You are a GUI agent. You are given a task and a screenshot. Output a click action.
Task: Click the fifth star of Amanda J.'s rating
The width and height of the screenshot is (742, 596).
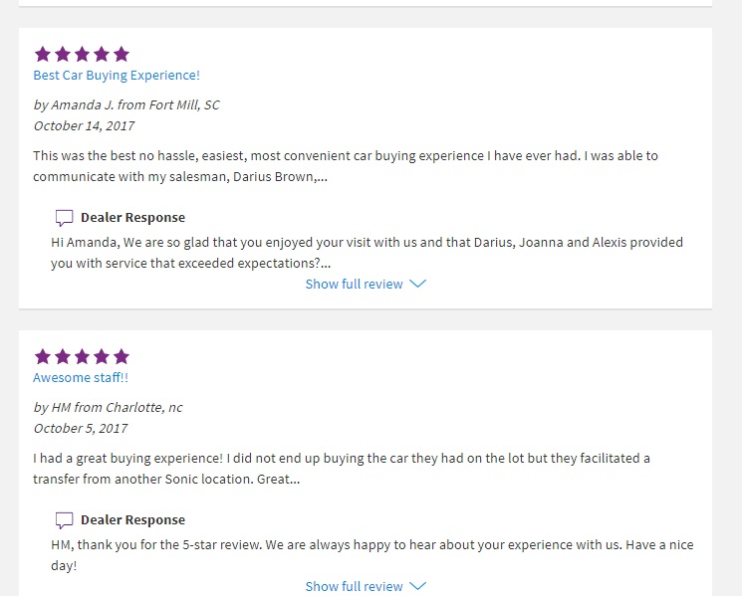[x=122, y=54]
